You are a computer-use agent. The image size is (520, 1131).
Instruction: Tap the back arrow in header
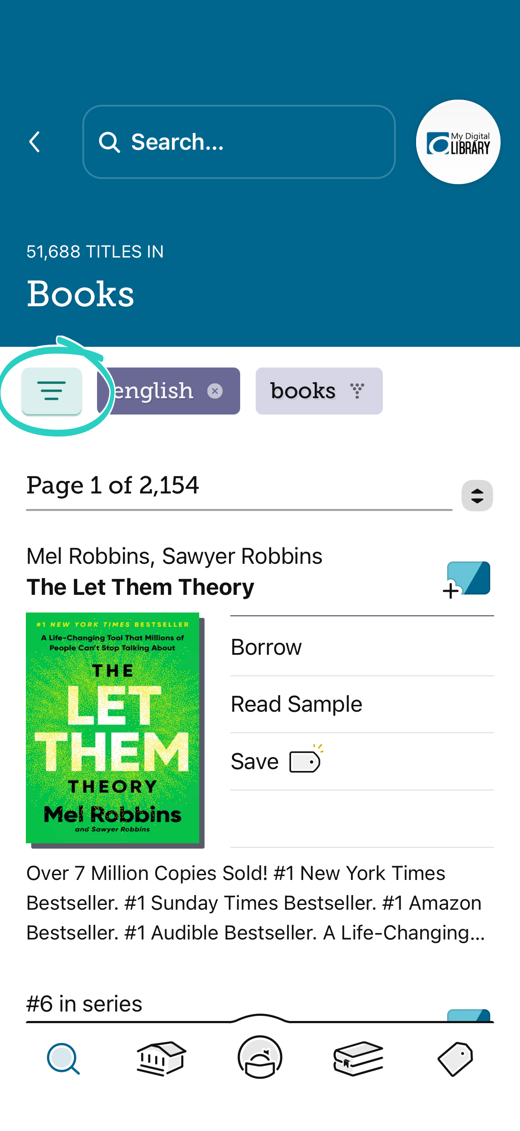point(34,142)
